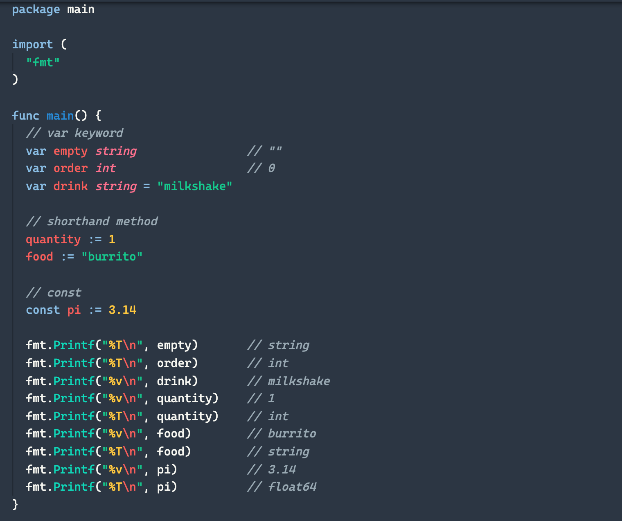
Task: Click the '// burrito' output comment
Action: tap(282, 434)
